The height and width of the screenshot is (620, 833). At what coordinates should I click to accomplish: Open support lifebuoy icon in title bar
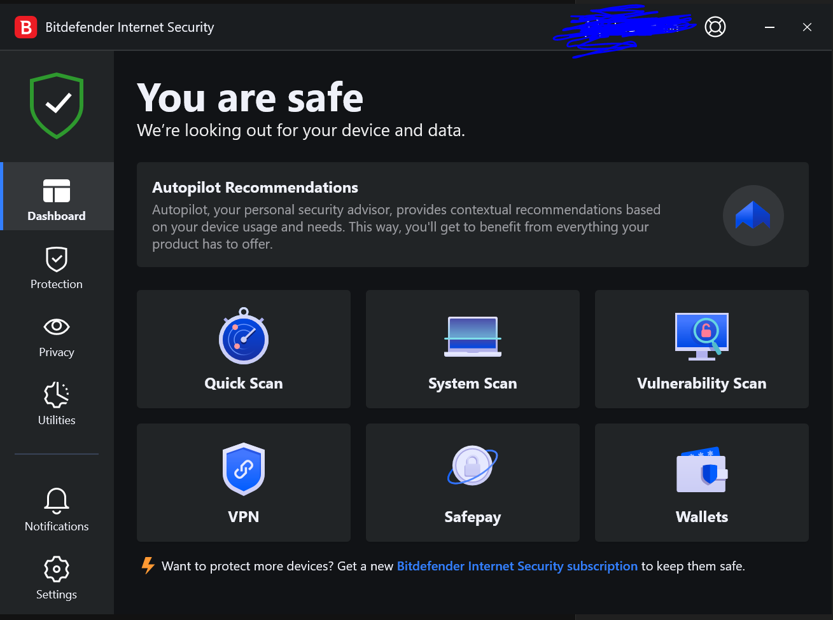(x=715, y=27)
